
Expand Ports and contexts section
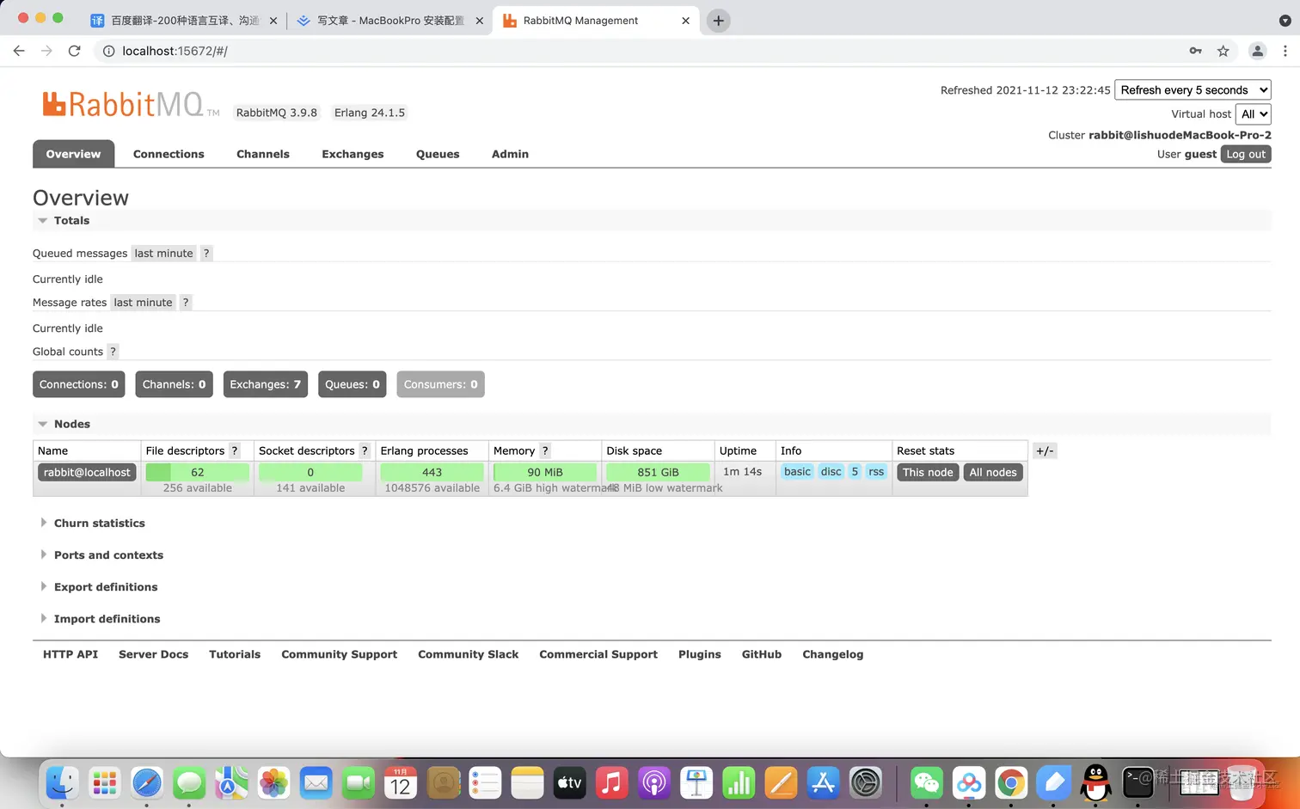(x=101, y=555)
